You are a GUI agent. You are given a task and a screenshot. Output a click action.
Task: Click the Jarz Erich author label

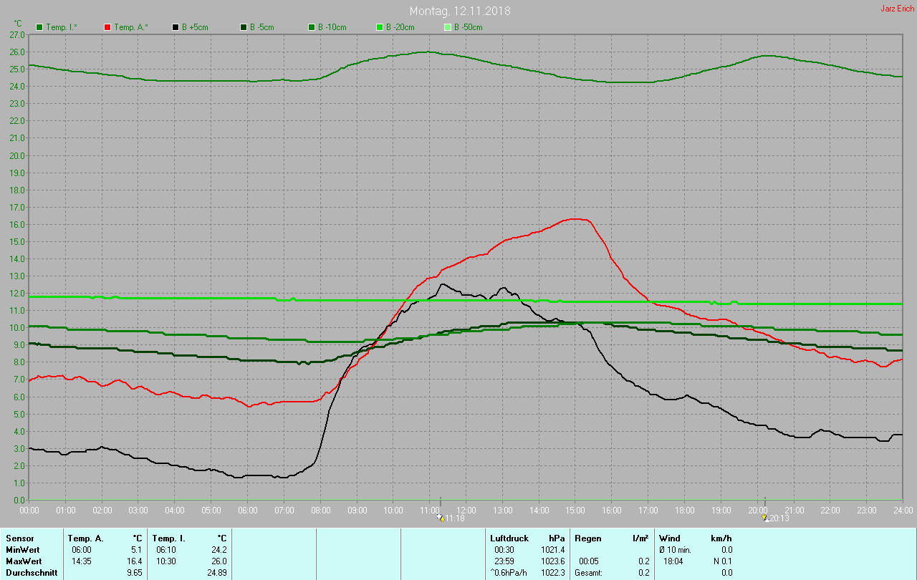897,9
